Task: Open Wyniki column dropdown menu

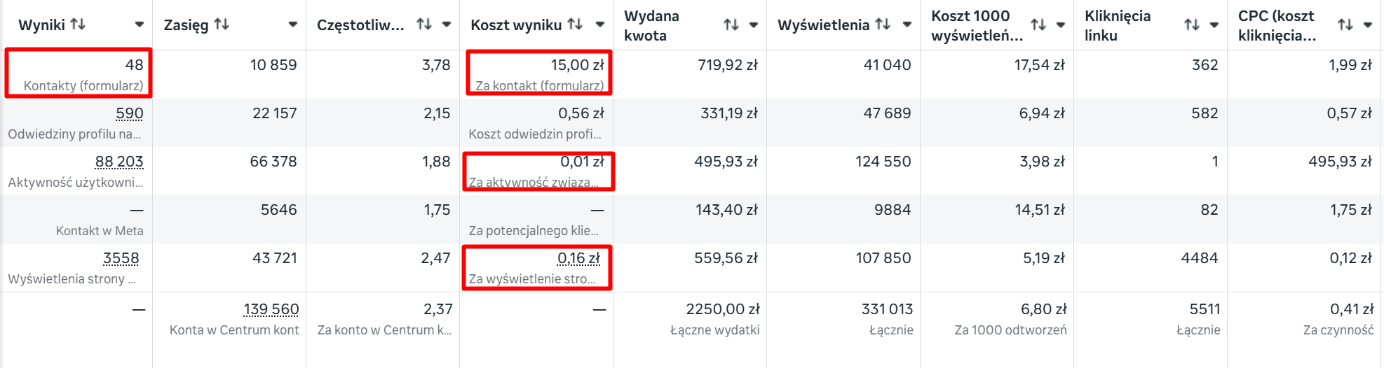Action: (140, 25)
